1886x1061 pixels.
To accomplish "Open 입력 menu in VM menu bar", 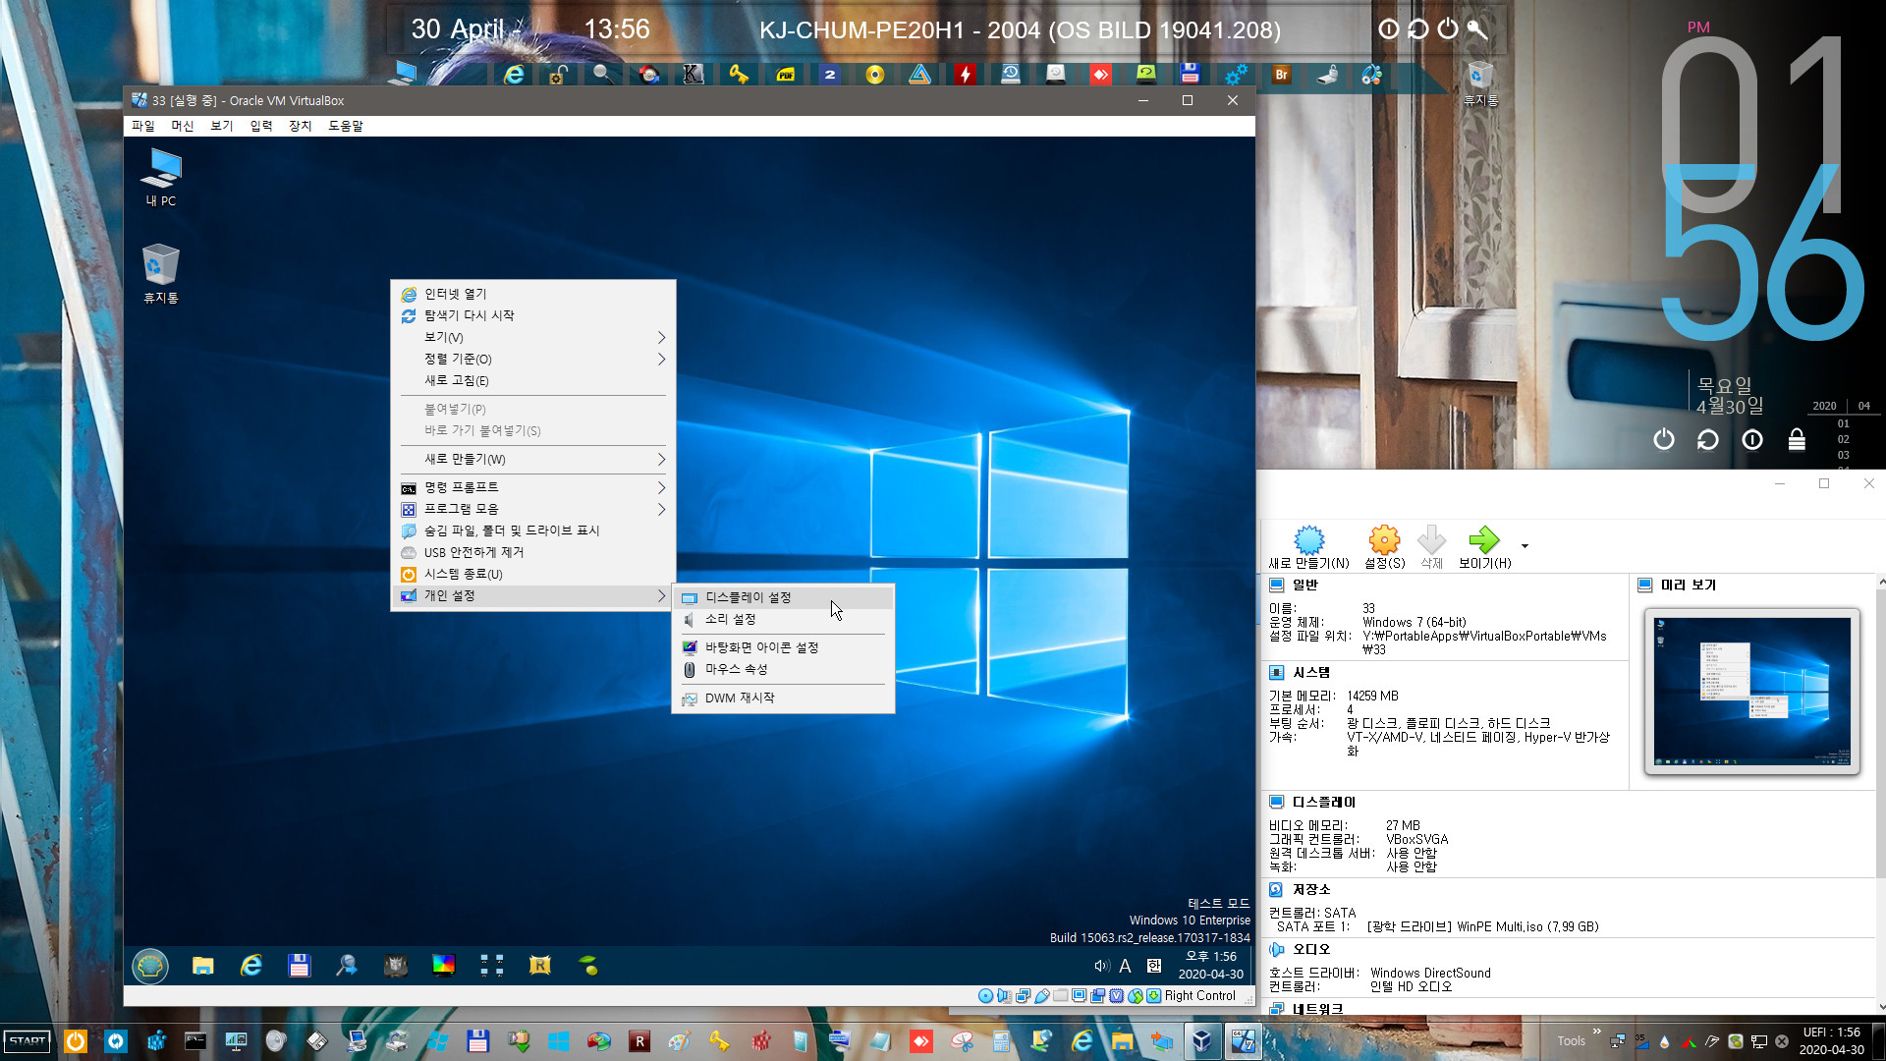I will (261, 126).
